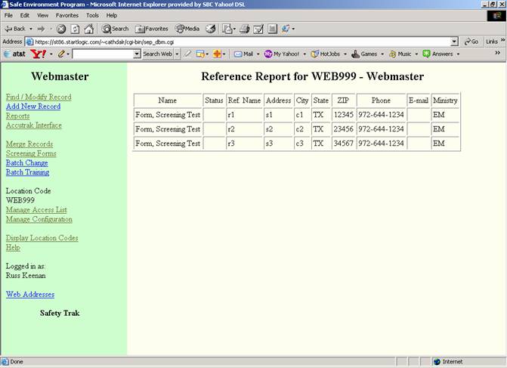The width and height of the screenshot is (507, 368).
Task: Open the Screening Forms link
Action: pos(31,153)
